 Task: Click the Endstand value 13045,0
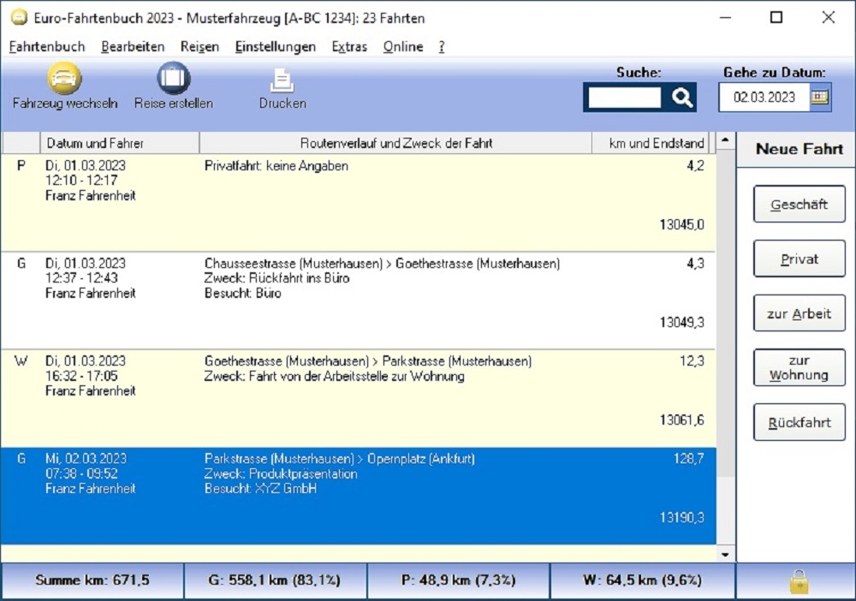pyautogui.click(x=682, y=225)
